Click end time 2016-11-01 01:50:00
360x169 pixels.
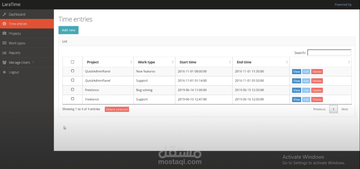(249, 81)
